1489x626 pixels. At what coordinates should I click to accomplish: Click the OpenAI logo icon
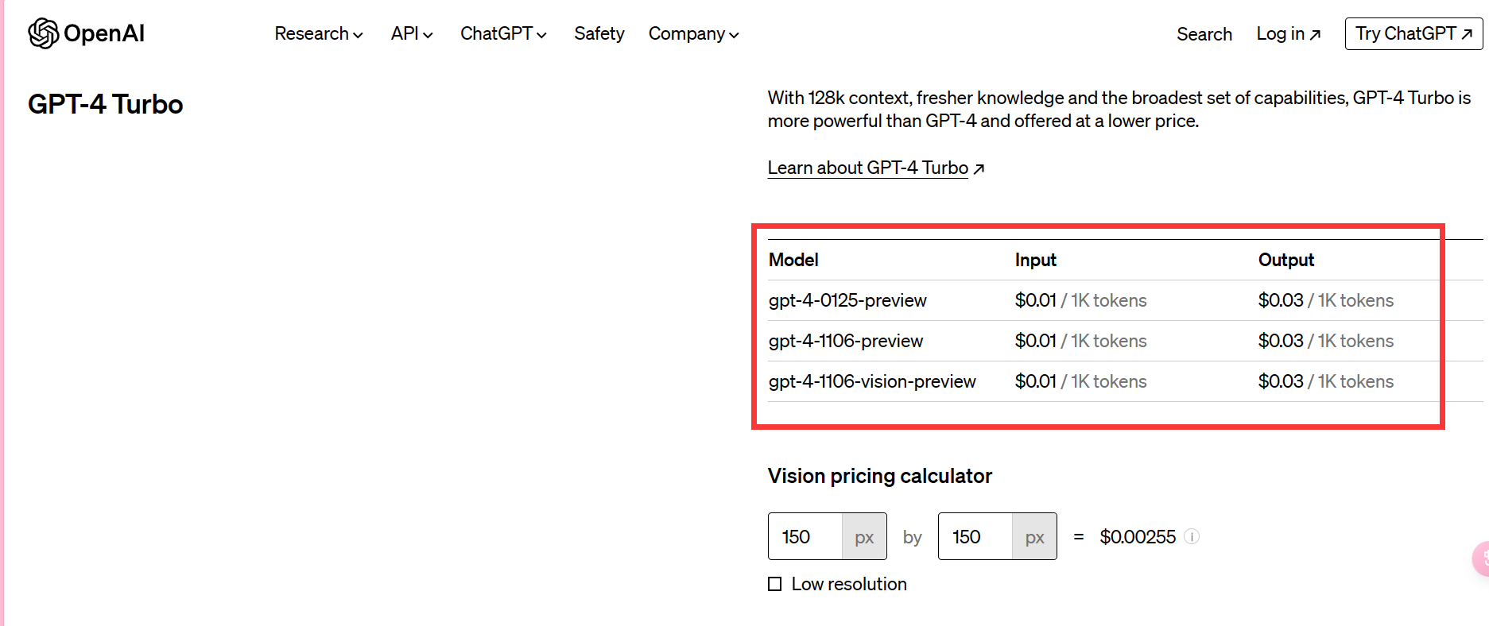pyautogui.click(x=44, y=33)
